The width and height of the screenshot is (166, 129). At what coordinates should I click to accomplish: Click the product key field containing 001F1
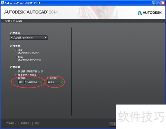[53, 82]
